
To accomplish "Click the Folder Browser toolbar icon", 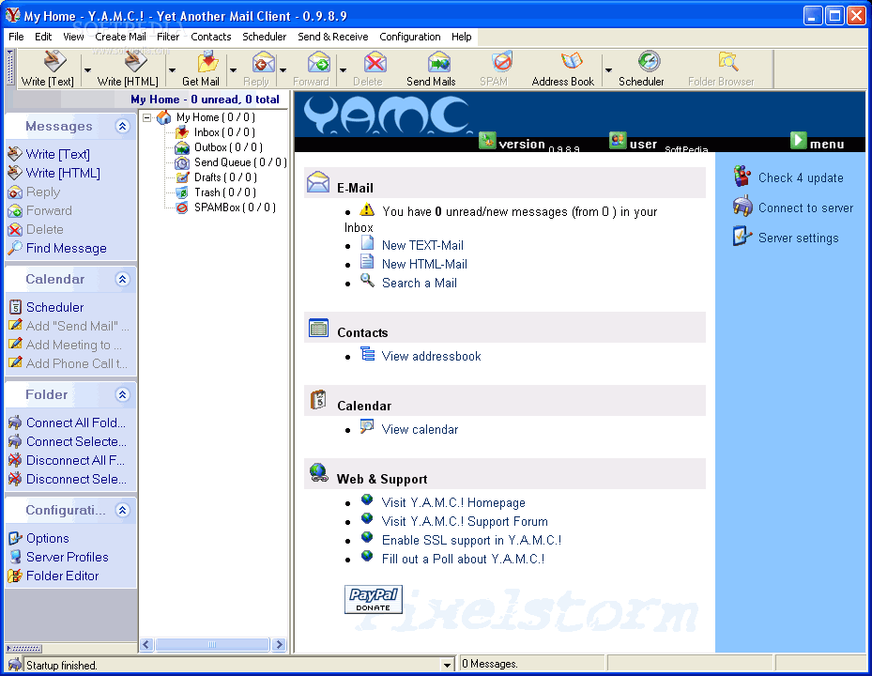I will click(727, 61).
